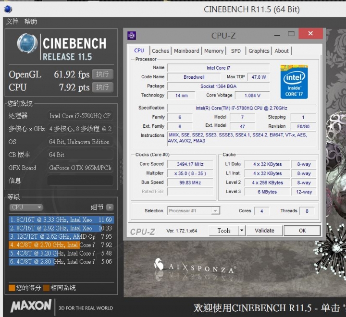Screen dimensions: 346x317
Task: Select ranking row 1 Intel Xeon 11.69
Action: [x=61, y=219]
